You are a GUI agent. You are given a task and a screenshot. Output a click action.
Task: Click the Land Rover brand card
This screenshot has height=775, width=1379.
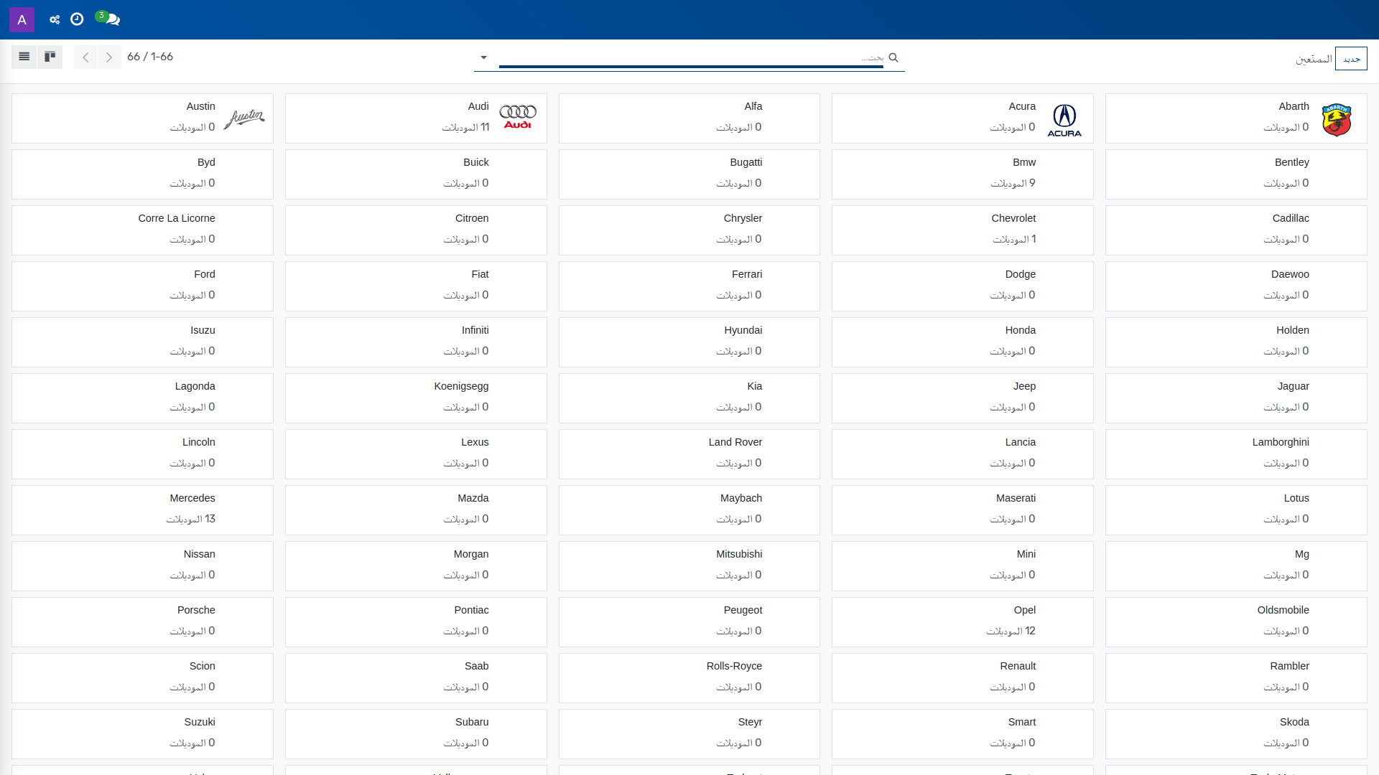click(x=689, y=454)
